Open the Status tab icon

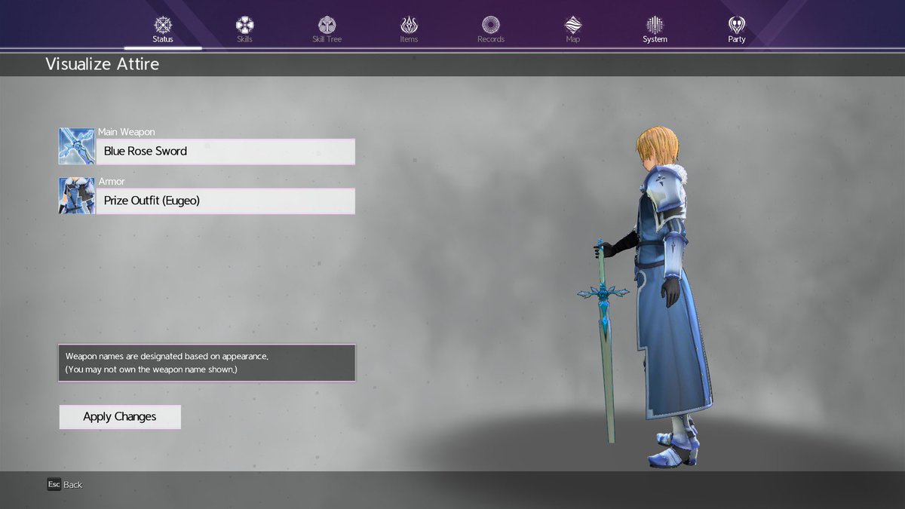tap(163, 24)
